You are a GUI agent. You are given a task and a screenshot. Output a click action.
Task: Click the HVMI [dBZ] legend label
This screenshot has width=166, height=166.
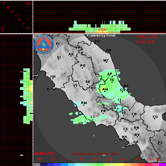coord(45,153)
